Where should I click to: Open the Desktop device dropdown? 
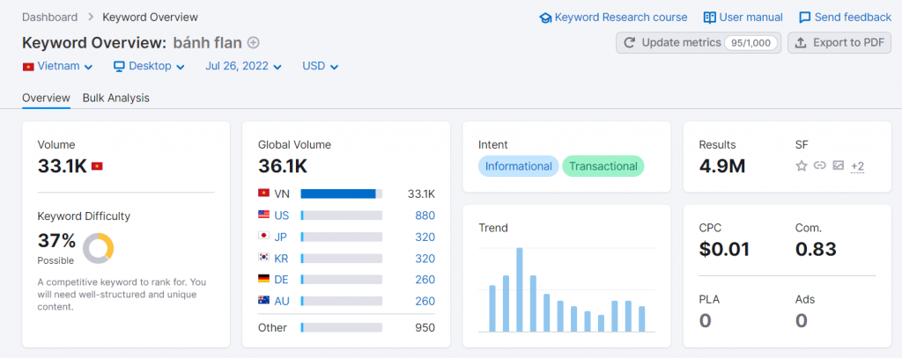click(150, 66)
